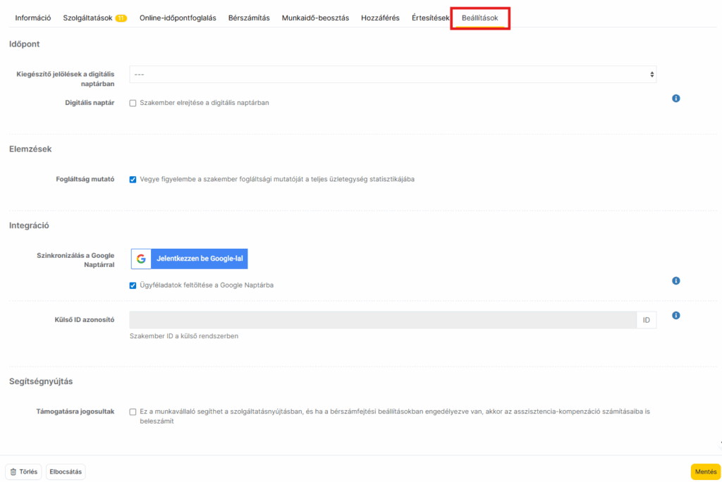
Task: Go to the Online-időpontfoglalás tab
Action: pos(178,18)
